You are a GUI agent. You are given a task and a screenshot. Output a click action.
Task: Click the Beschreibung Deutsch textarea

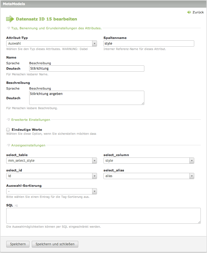coord(87,98)
